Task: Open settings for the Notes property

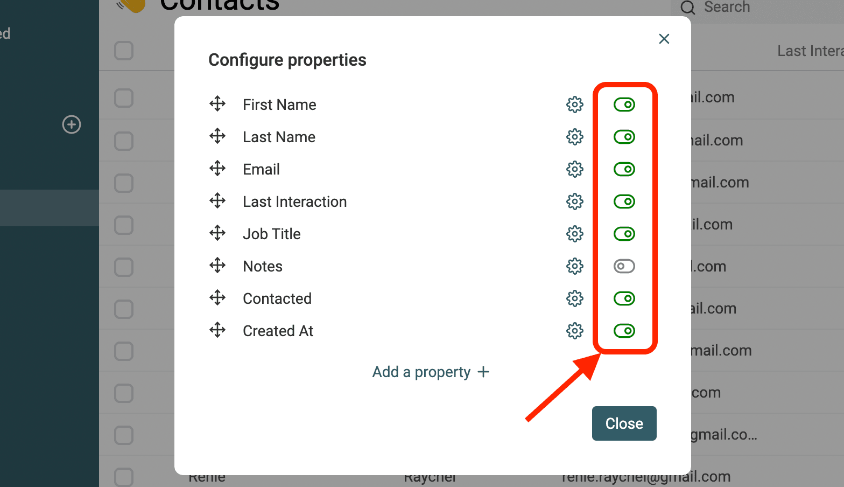Action: [575, 266]
